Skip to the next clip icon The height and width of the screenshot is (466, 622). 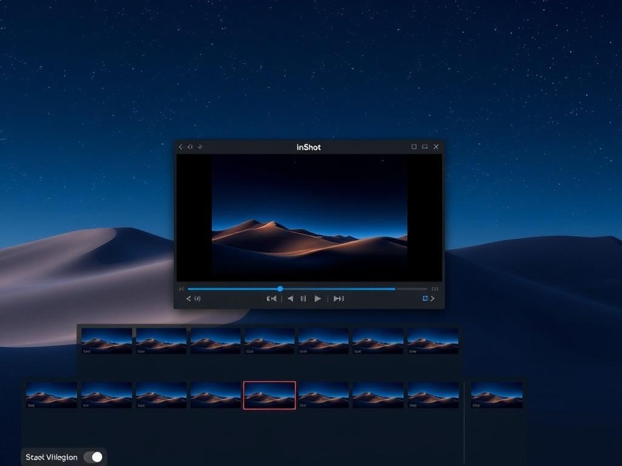point(338,299)
